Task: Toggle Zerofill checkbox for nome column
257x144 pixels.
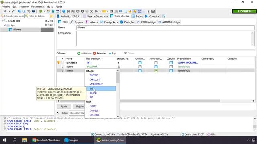Action: tap(171, 67)
